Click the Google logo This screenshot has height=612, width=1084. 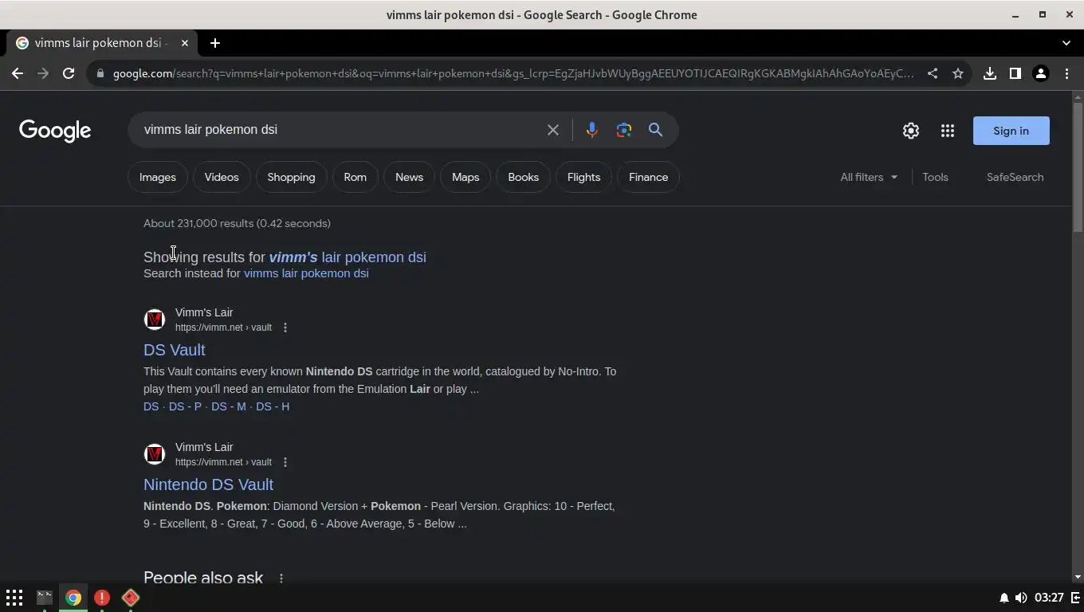55,131
